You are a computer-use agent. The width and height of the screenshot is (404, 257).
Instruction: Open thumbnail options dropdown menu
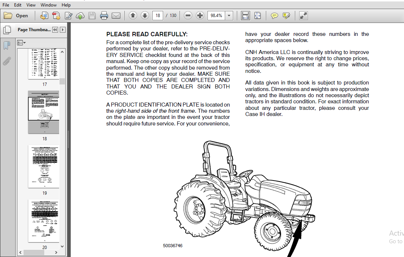[x=21, y=43]
